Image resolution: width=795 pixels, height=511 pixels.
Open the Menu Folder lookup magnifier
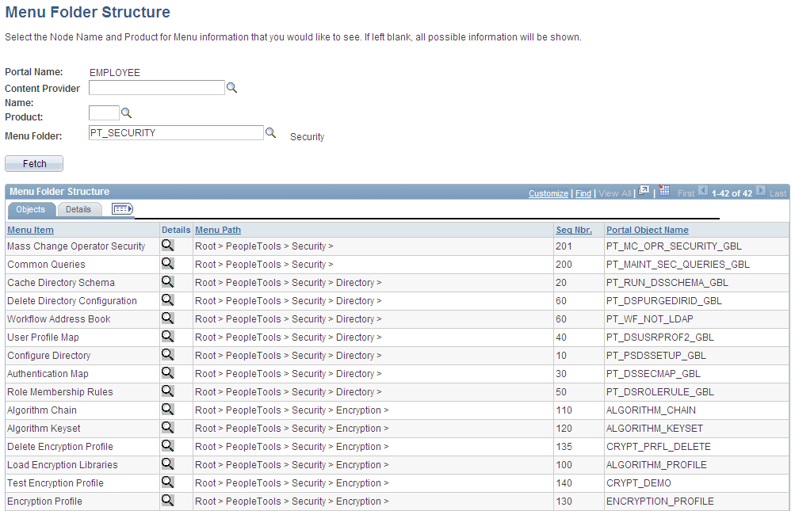[270, 132]
